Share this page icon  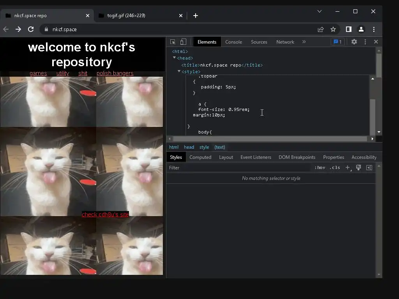click(321, 29)
